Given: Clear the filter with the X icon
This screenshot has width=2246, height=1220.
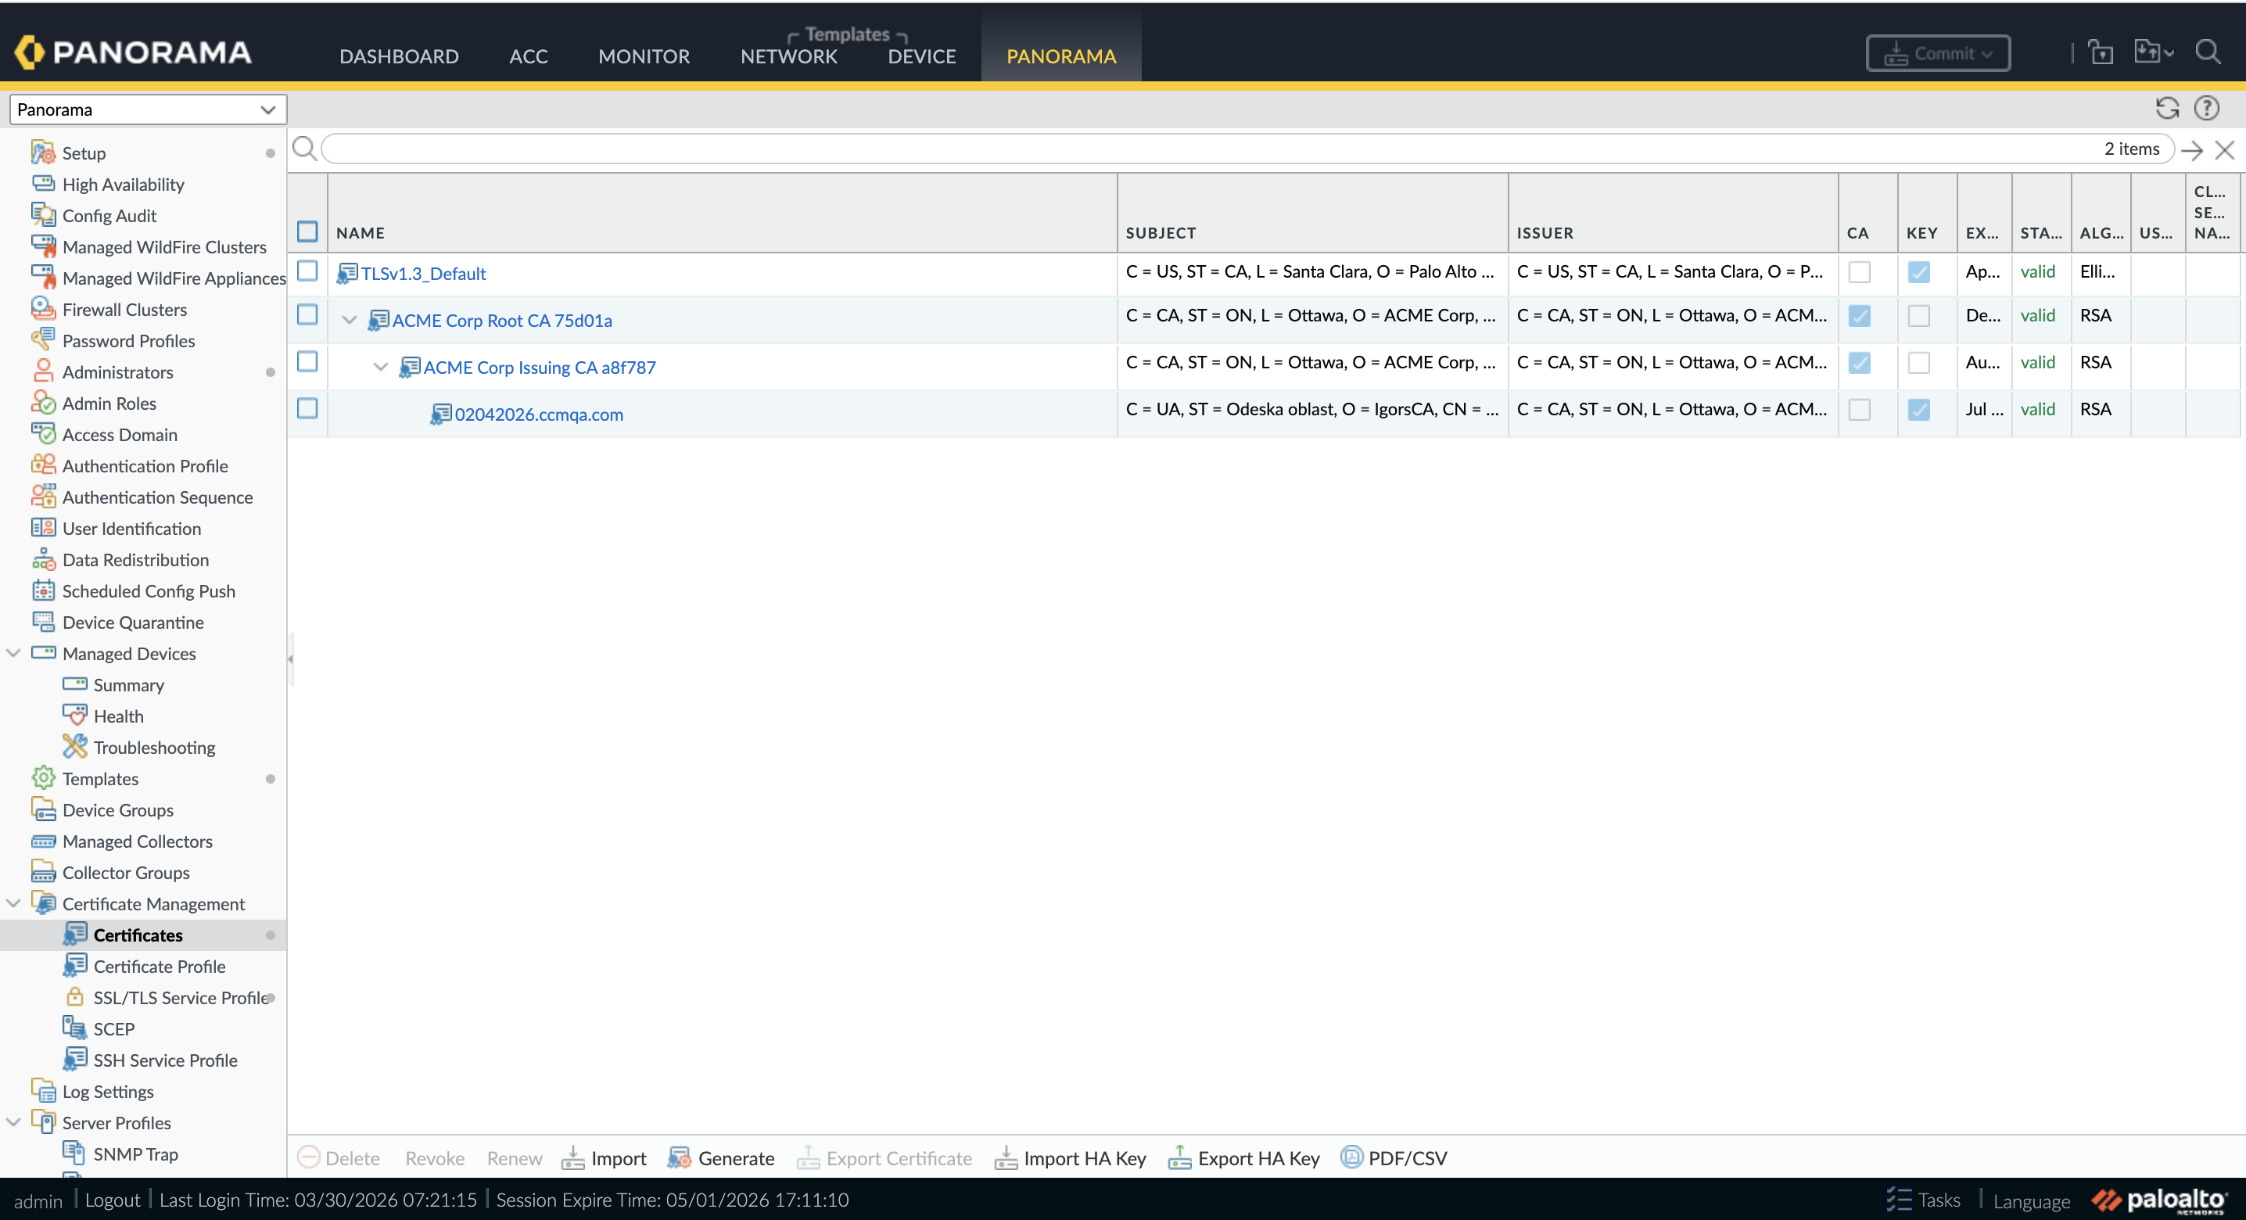Looking at the screenshot, I should click(2225, 150).
